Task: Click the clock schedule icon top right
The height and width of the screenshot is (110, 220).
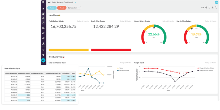Action: click(x=206, y=8)
